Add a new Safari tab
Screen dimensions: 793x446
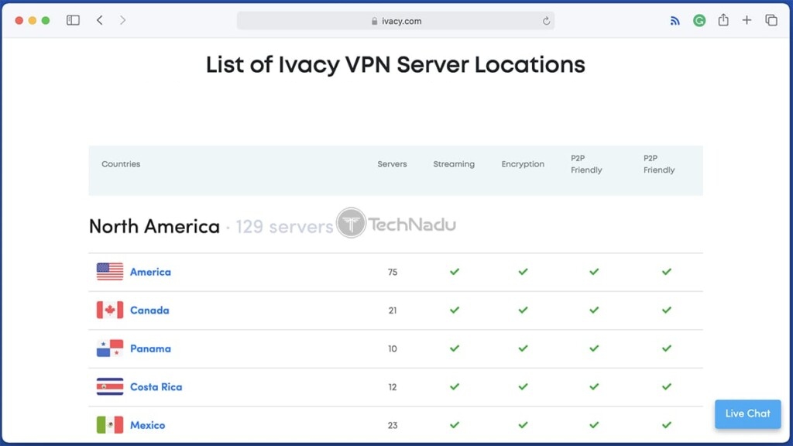click(x=747, y=20)
